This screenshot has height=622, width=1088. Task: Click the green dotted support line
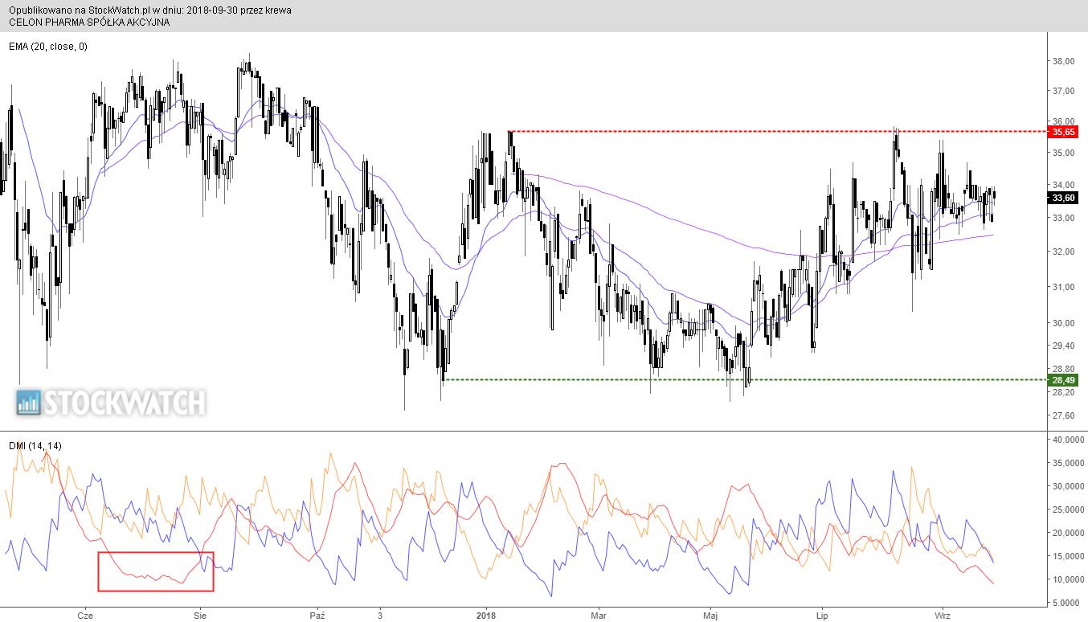point(745,379)
